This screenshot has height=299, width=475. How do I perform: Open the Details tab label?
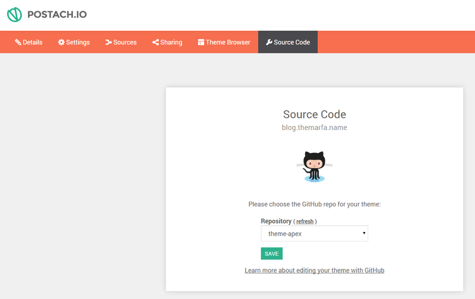(33, 42)
